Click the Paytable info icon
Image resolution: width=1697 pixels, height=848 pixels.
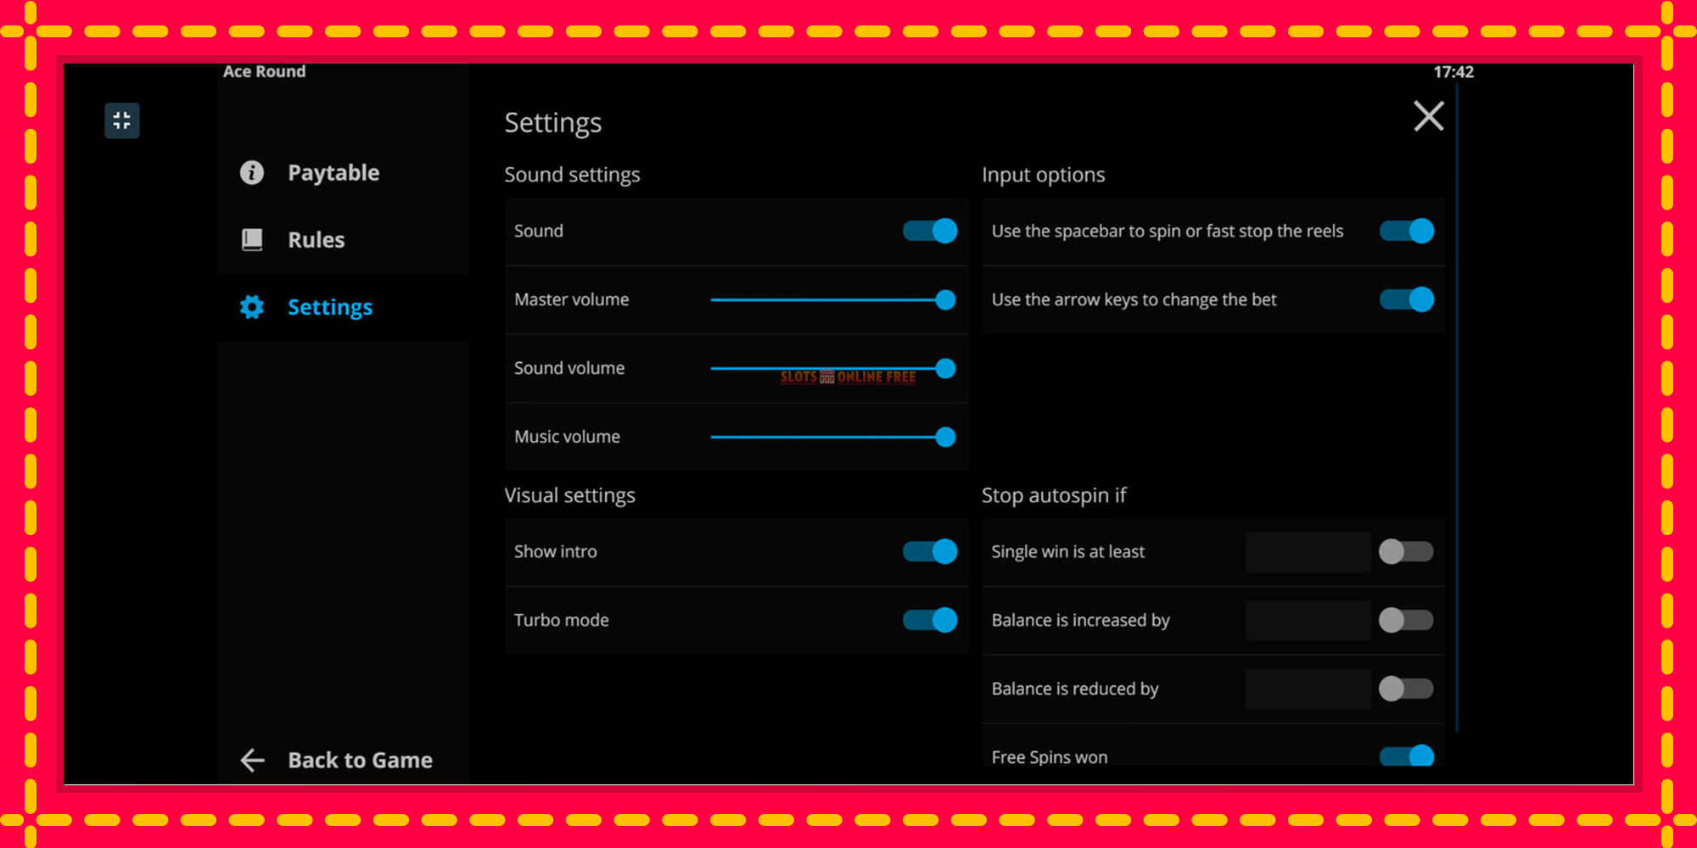pos(252,173)
